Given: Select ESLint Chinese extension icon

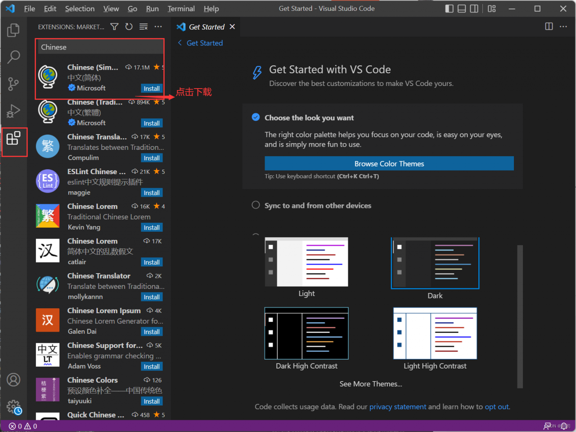Looking at the screenshot, I should point(48,181).
